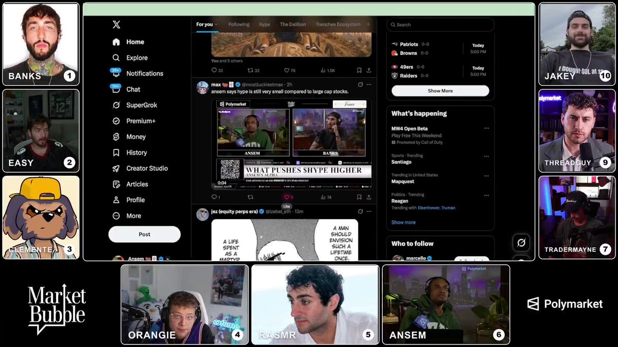Viewport: 618px width, 347px height.
Task: Open Profile in the sidebar
Action: pos(129,200)
